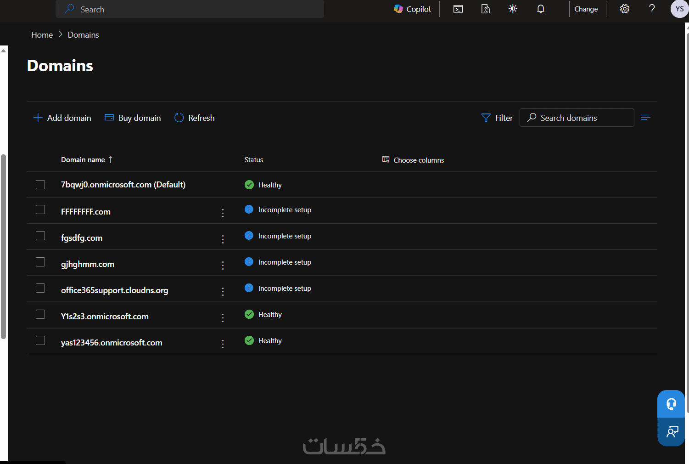Click the list view options icon

click(645, 118)
